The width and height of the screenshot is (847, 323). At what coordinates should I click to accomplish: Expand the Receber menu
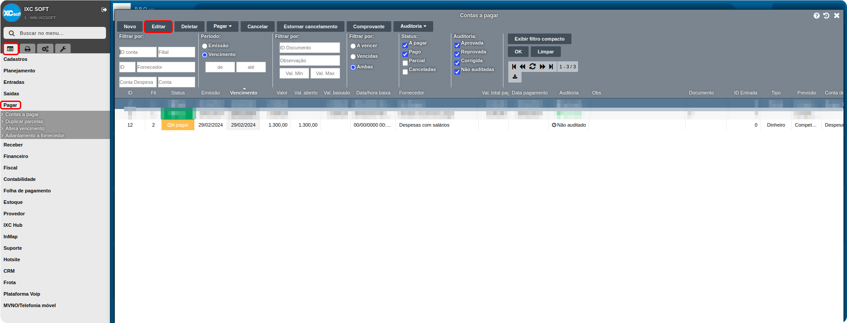point(13,145)
